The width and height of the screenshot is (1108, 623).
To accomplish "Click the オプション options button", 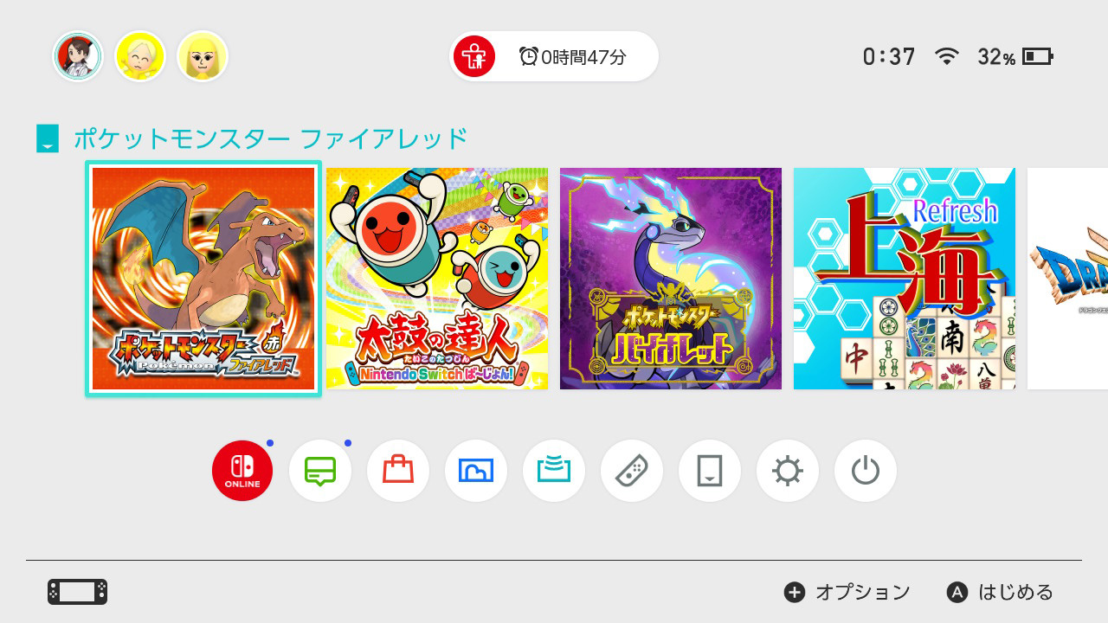I will pos(847,592).
